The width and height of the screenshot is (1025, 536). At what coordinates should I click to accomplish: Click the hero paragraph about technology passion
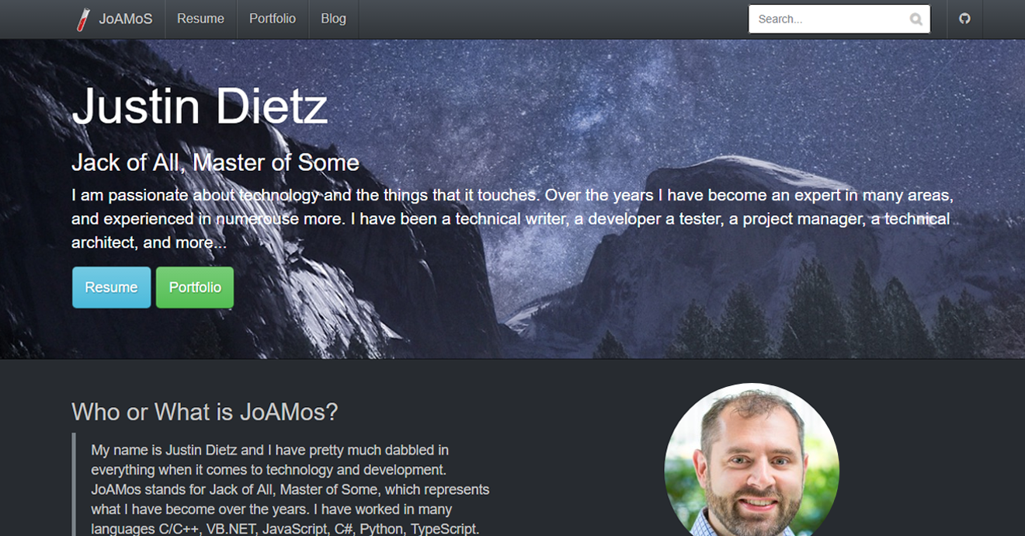pos(512,218)
